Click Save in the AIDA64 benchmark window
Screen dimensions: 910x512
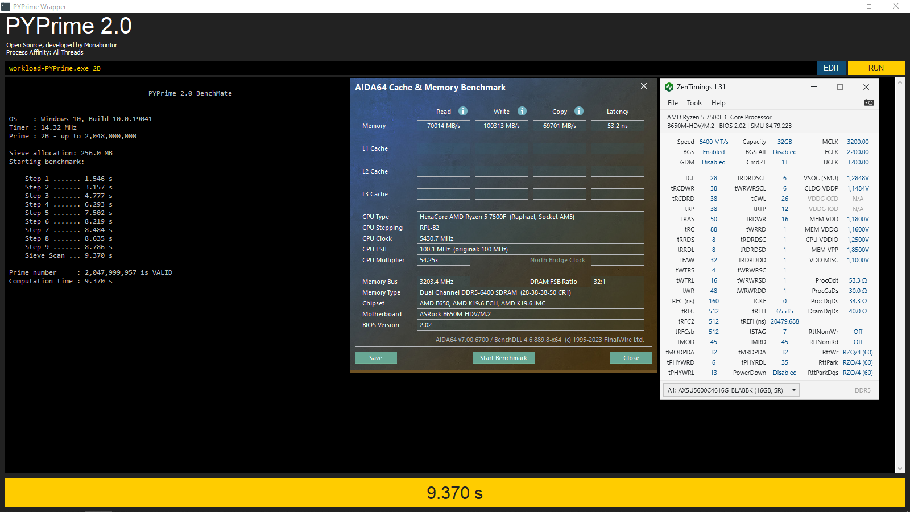coord(375,358)
